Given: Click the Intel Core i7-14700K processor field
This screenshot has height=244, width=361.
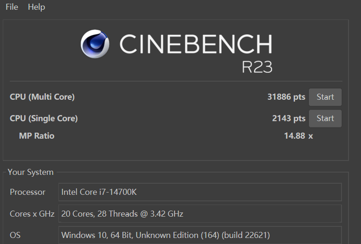Looking at the screenshot, I should (200, 192).
